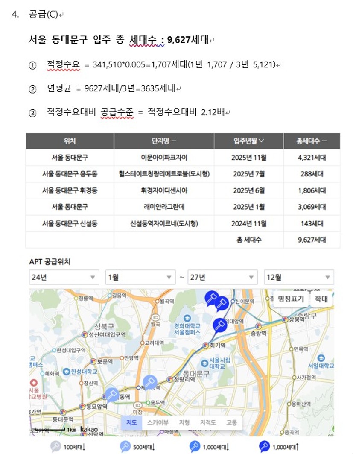Image resolution: width=353 pixels, height=454 pixels.
Task: Open the end month dropdown showing 12월
Action: point(299,277)
